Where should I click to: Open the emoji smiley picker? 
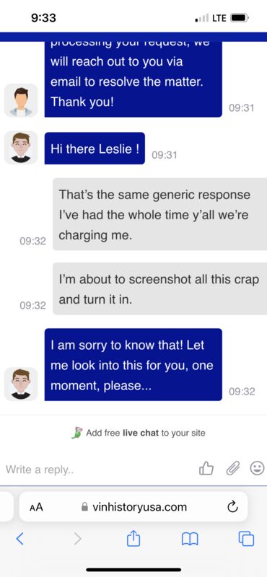coord(257,468)
